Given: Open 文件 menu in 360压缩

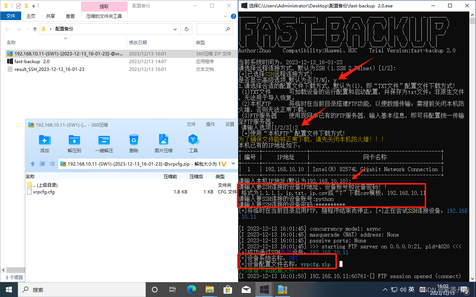Looking at the screenshot, I should click(191, 124).
